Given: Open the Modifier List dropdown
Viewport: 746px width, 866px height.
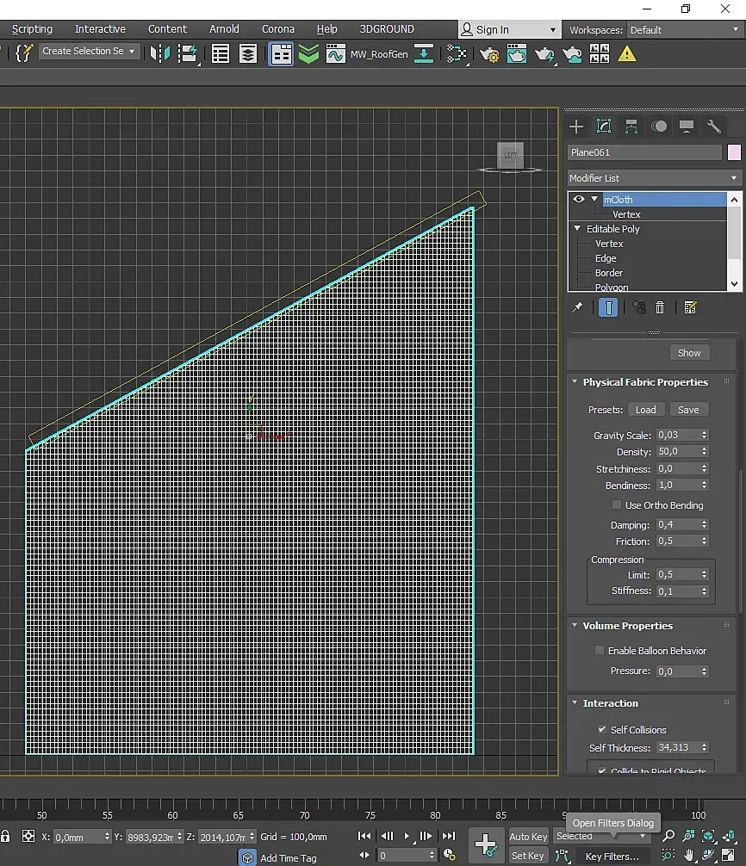Looking at the screenshot, I should click(x=654, y=178).
